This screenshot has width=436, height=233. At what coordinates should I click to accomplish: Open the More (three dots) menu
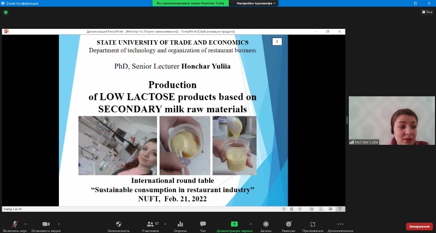click(340, 224)
